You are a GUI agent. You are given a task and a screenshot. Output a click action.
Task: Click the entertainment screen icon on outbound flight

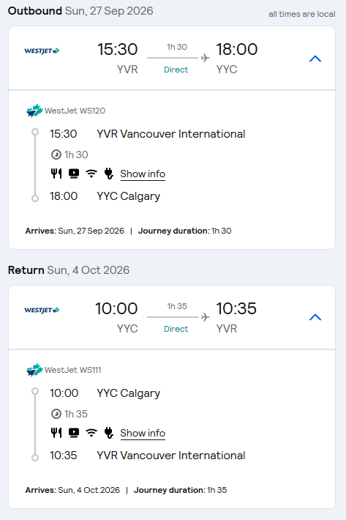(74, 174)
